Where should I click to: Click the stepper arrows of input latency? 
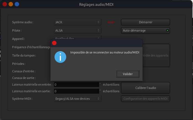(99, 84)
